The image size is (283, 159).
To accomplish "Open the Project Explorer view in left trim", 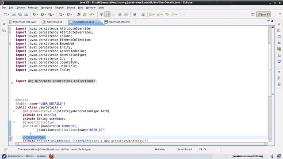I will pos(4,30).
